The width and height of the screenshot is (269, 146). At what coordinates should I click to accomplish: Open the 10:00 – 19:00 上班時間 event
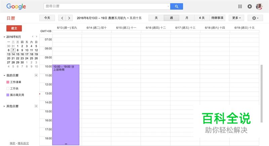click(x=66, y=105)
